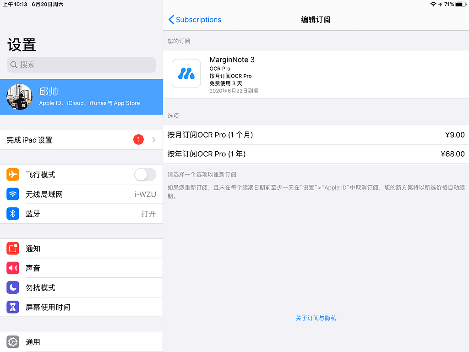The image size is (469, 352).
Task: Open the 通用 general settings gear icon
Action: pyautogui.click(x=12, y=342)
